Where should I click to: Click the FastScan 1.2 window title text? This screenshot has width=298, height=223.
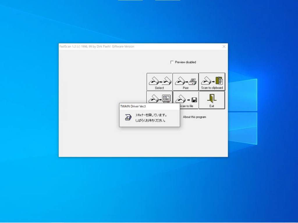[97, 46]
